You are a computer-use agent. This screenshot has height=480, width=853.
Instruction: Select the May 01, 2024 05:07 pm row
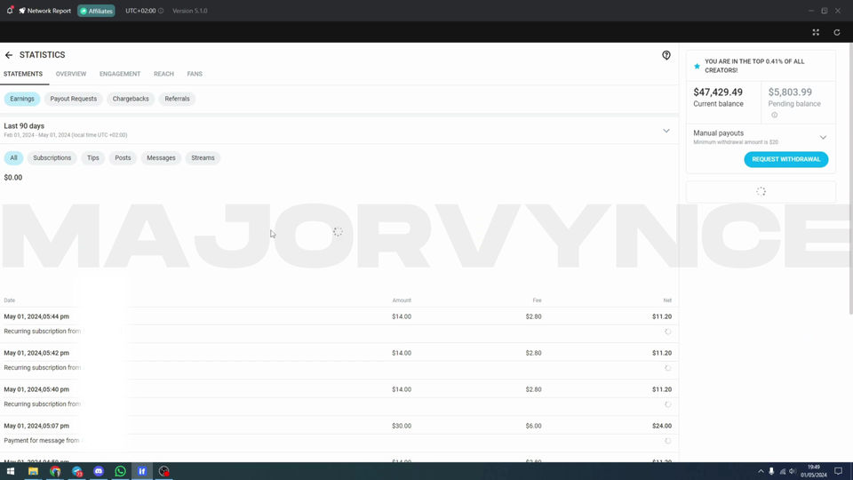(339, 426)
